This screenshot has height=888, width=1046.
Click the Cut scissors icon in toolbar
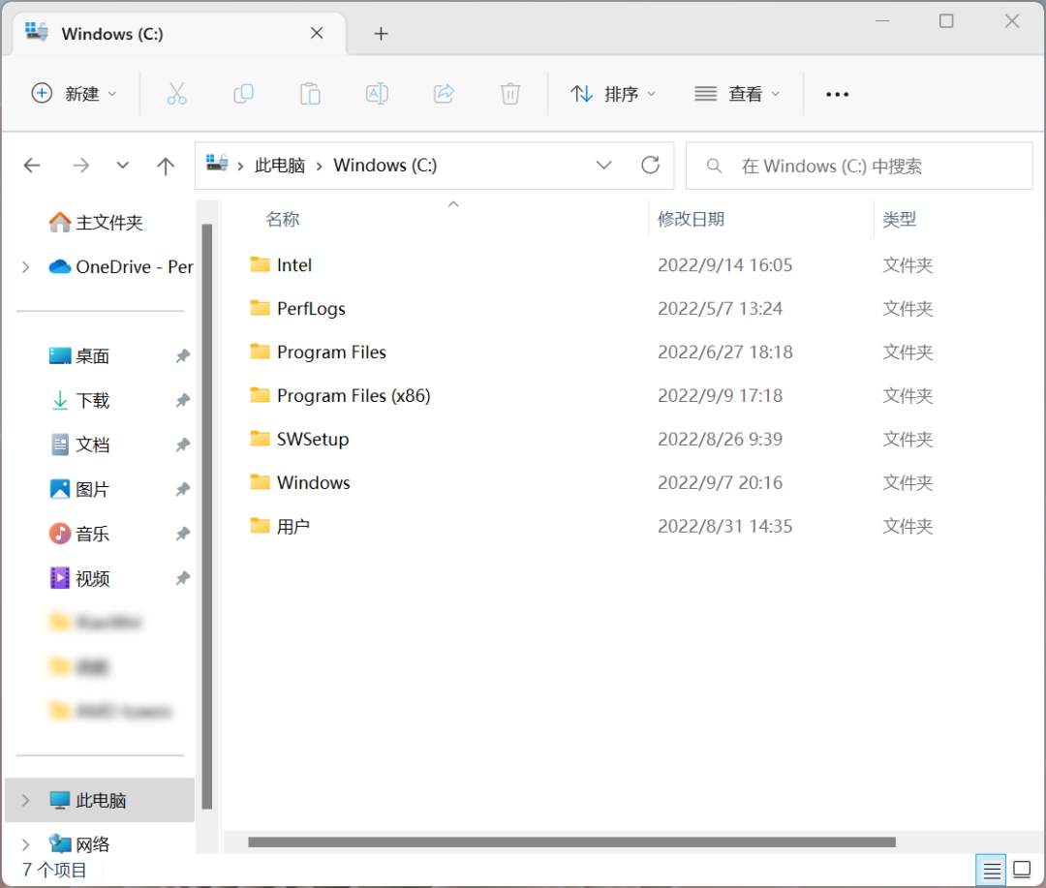[176, 94]
